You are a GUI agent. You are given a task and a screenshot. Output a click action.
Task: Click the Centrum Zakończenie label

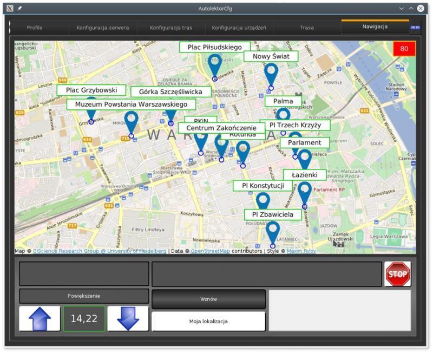(221, 128)
